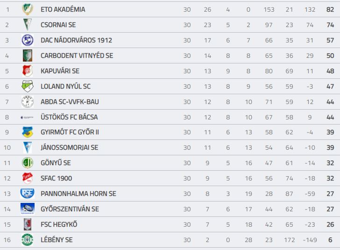This screenshot has width=340, height=250.
Task: Open the SFAC 1900 red crest
Action: pyautogui.click(x=28, y=178)
